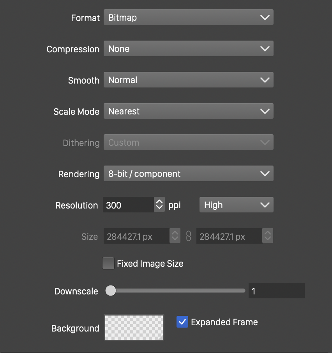Click the disabled Dithering dropdown showing Custom
This screenshot has height=353, width=332.
[x=188, y=143]
